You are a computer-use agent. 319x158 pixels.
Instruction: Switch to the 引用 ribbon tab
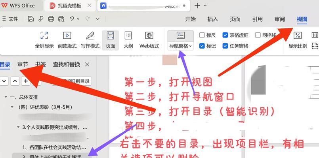[258, 19]
